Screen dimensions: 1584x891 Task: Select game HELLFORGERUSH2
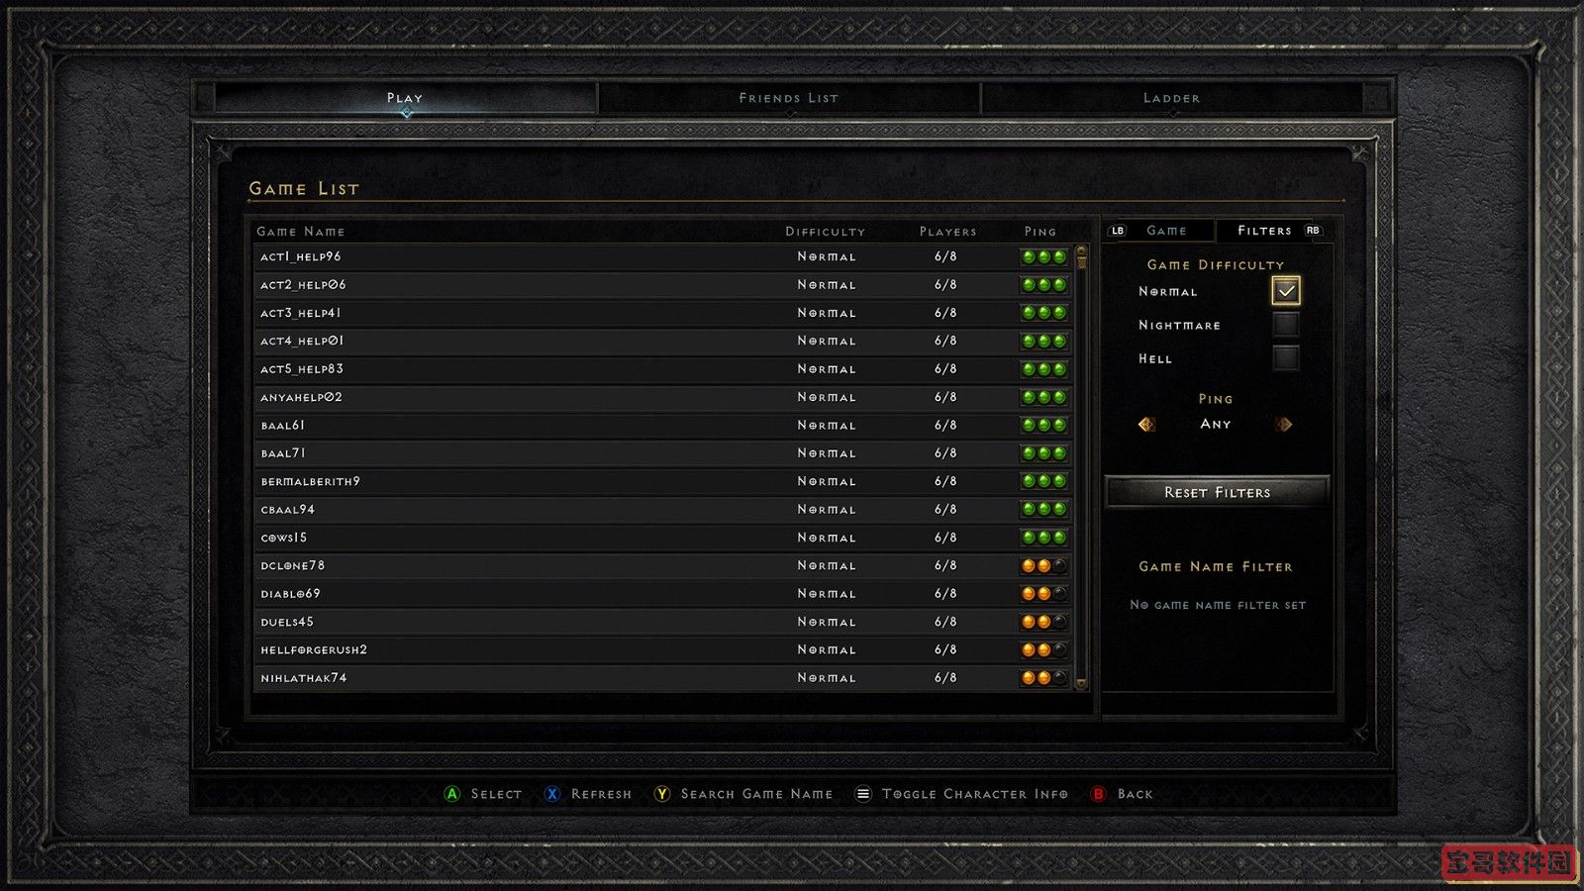662,650
